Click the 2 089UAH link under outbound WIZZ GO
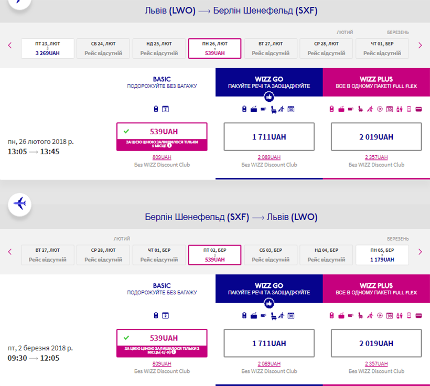The height and width of the screenshot is (386, 430). point(269,157)
